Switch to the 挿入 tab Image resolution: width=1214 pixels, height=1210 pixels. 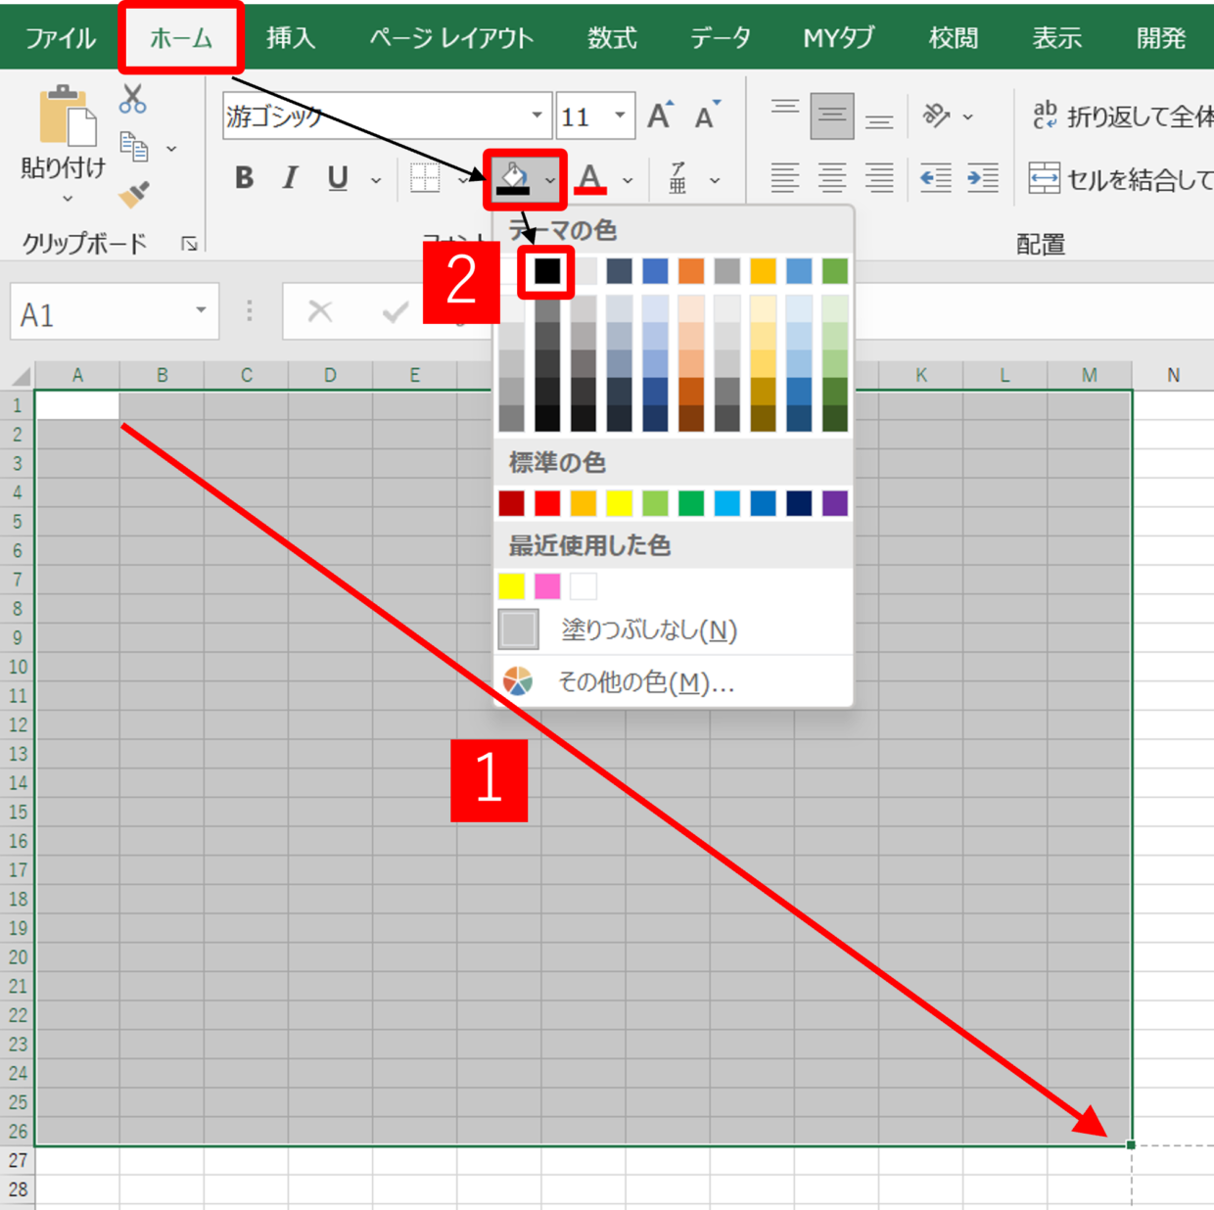point(291,38)
